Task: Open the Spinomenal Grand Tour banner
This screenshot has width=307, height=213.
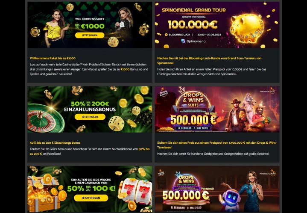Action: tap(217, 25)
